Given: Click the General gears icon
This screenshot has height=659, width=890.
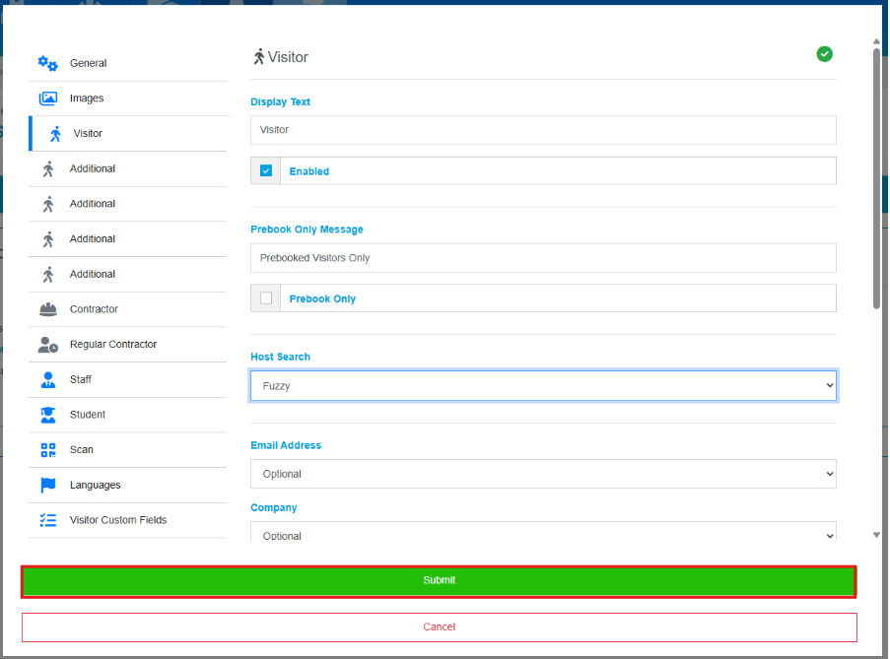Looking at the screenshot, I should coord(47,63).
